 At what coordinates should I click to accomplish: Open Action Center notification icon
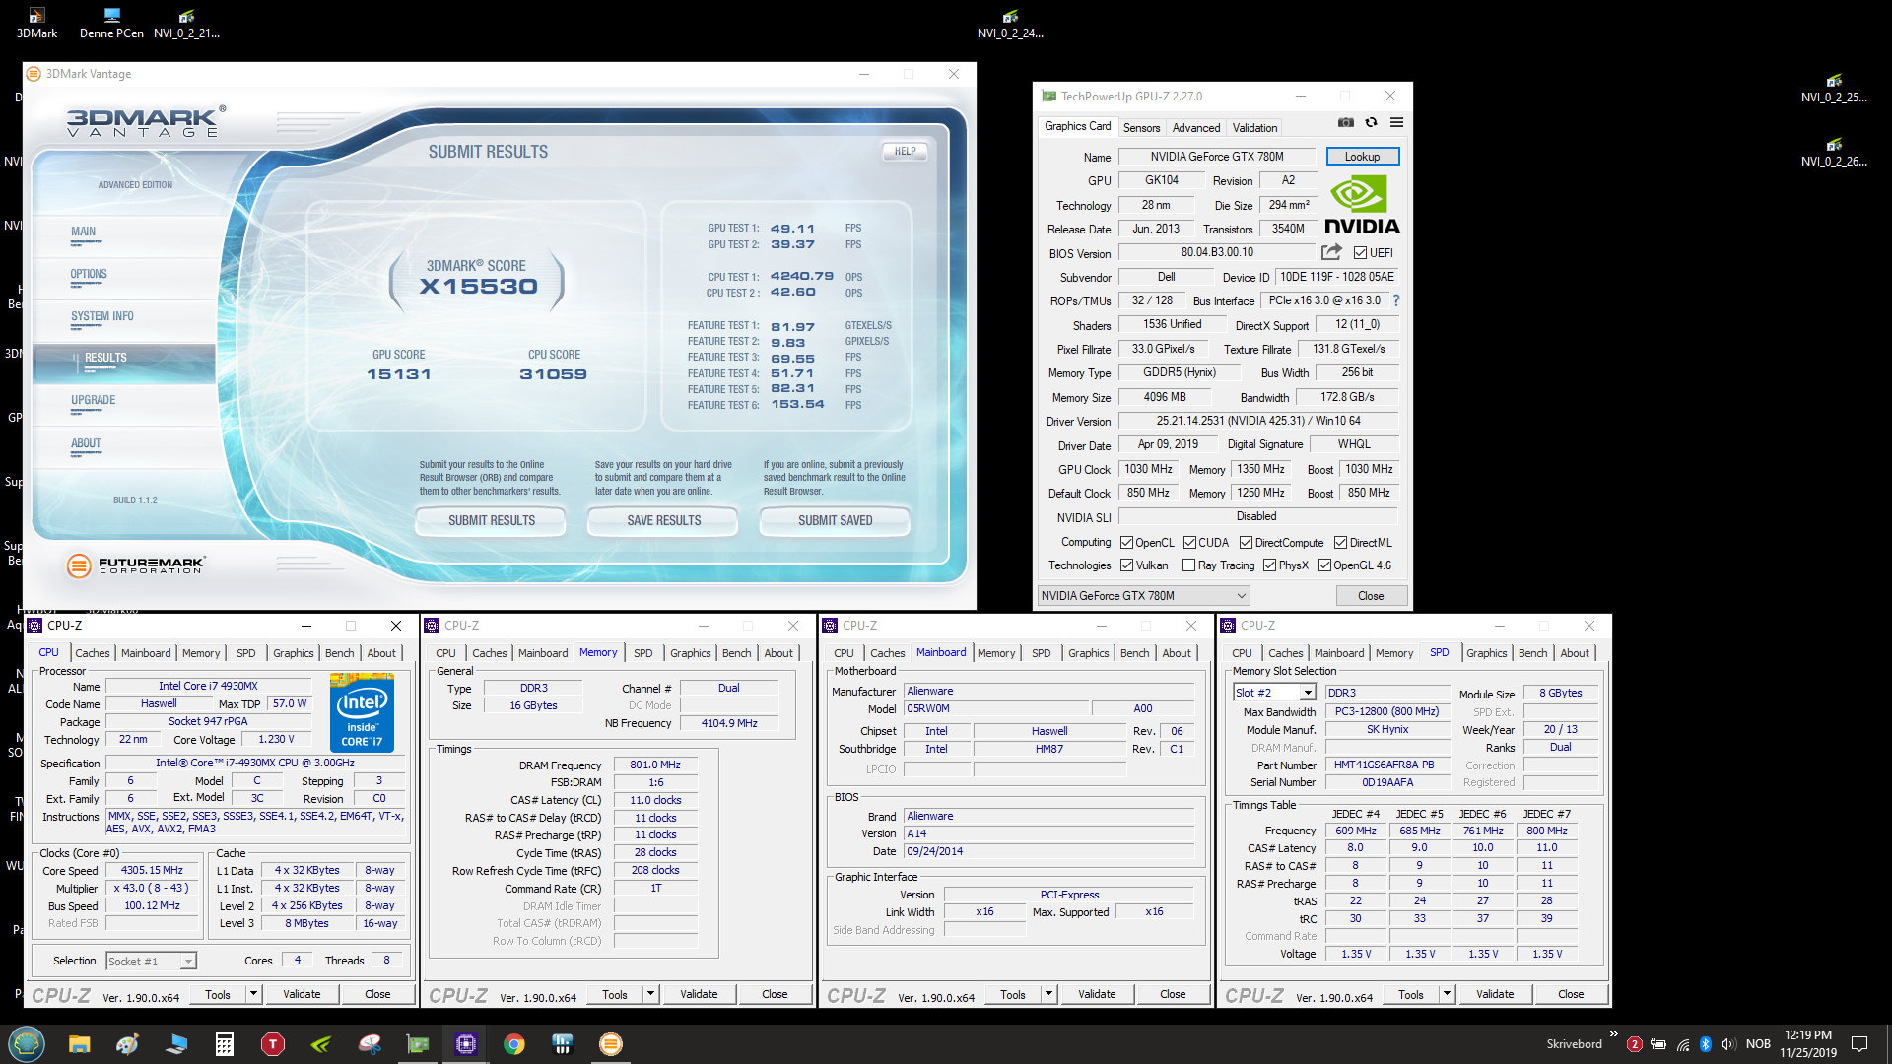[x=1859, y=1044]
